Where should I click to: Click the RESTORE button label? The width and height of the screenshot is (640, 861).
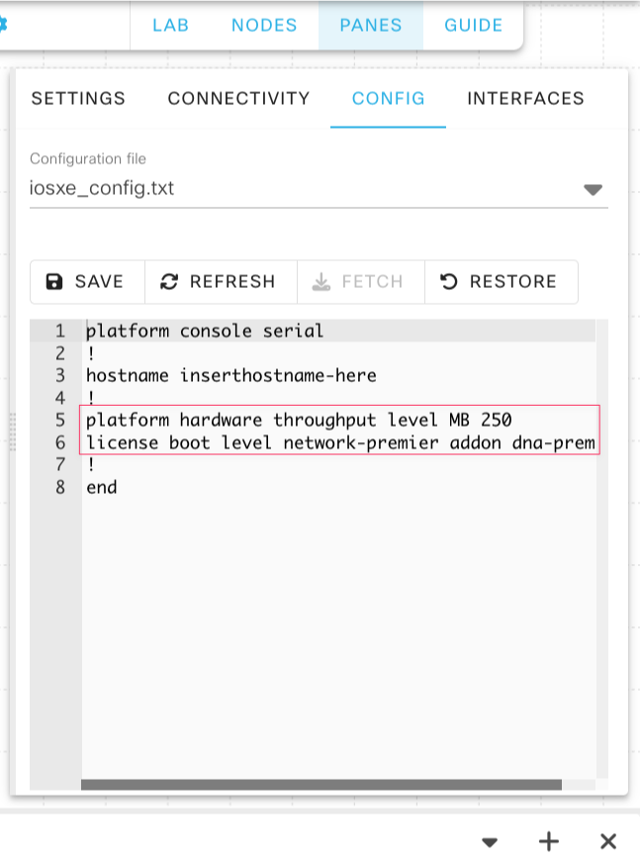click(x=513, y=282)
